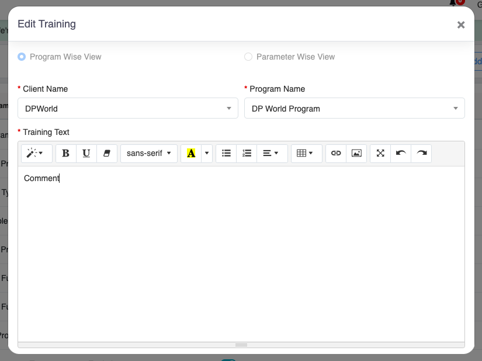Expand the magic wand Style dropdown
This screenshot has height=361, width=482.
(x=36, y=153)
